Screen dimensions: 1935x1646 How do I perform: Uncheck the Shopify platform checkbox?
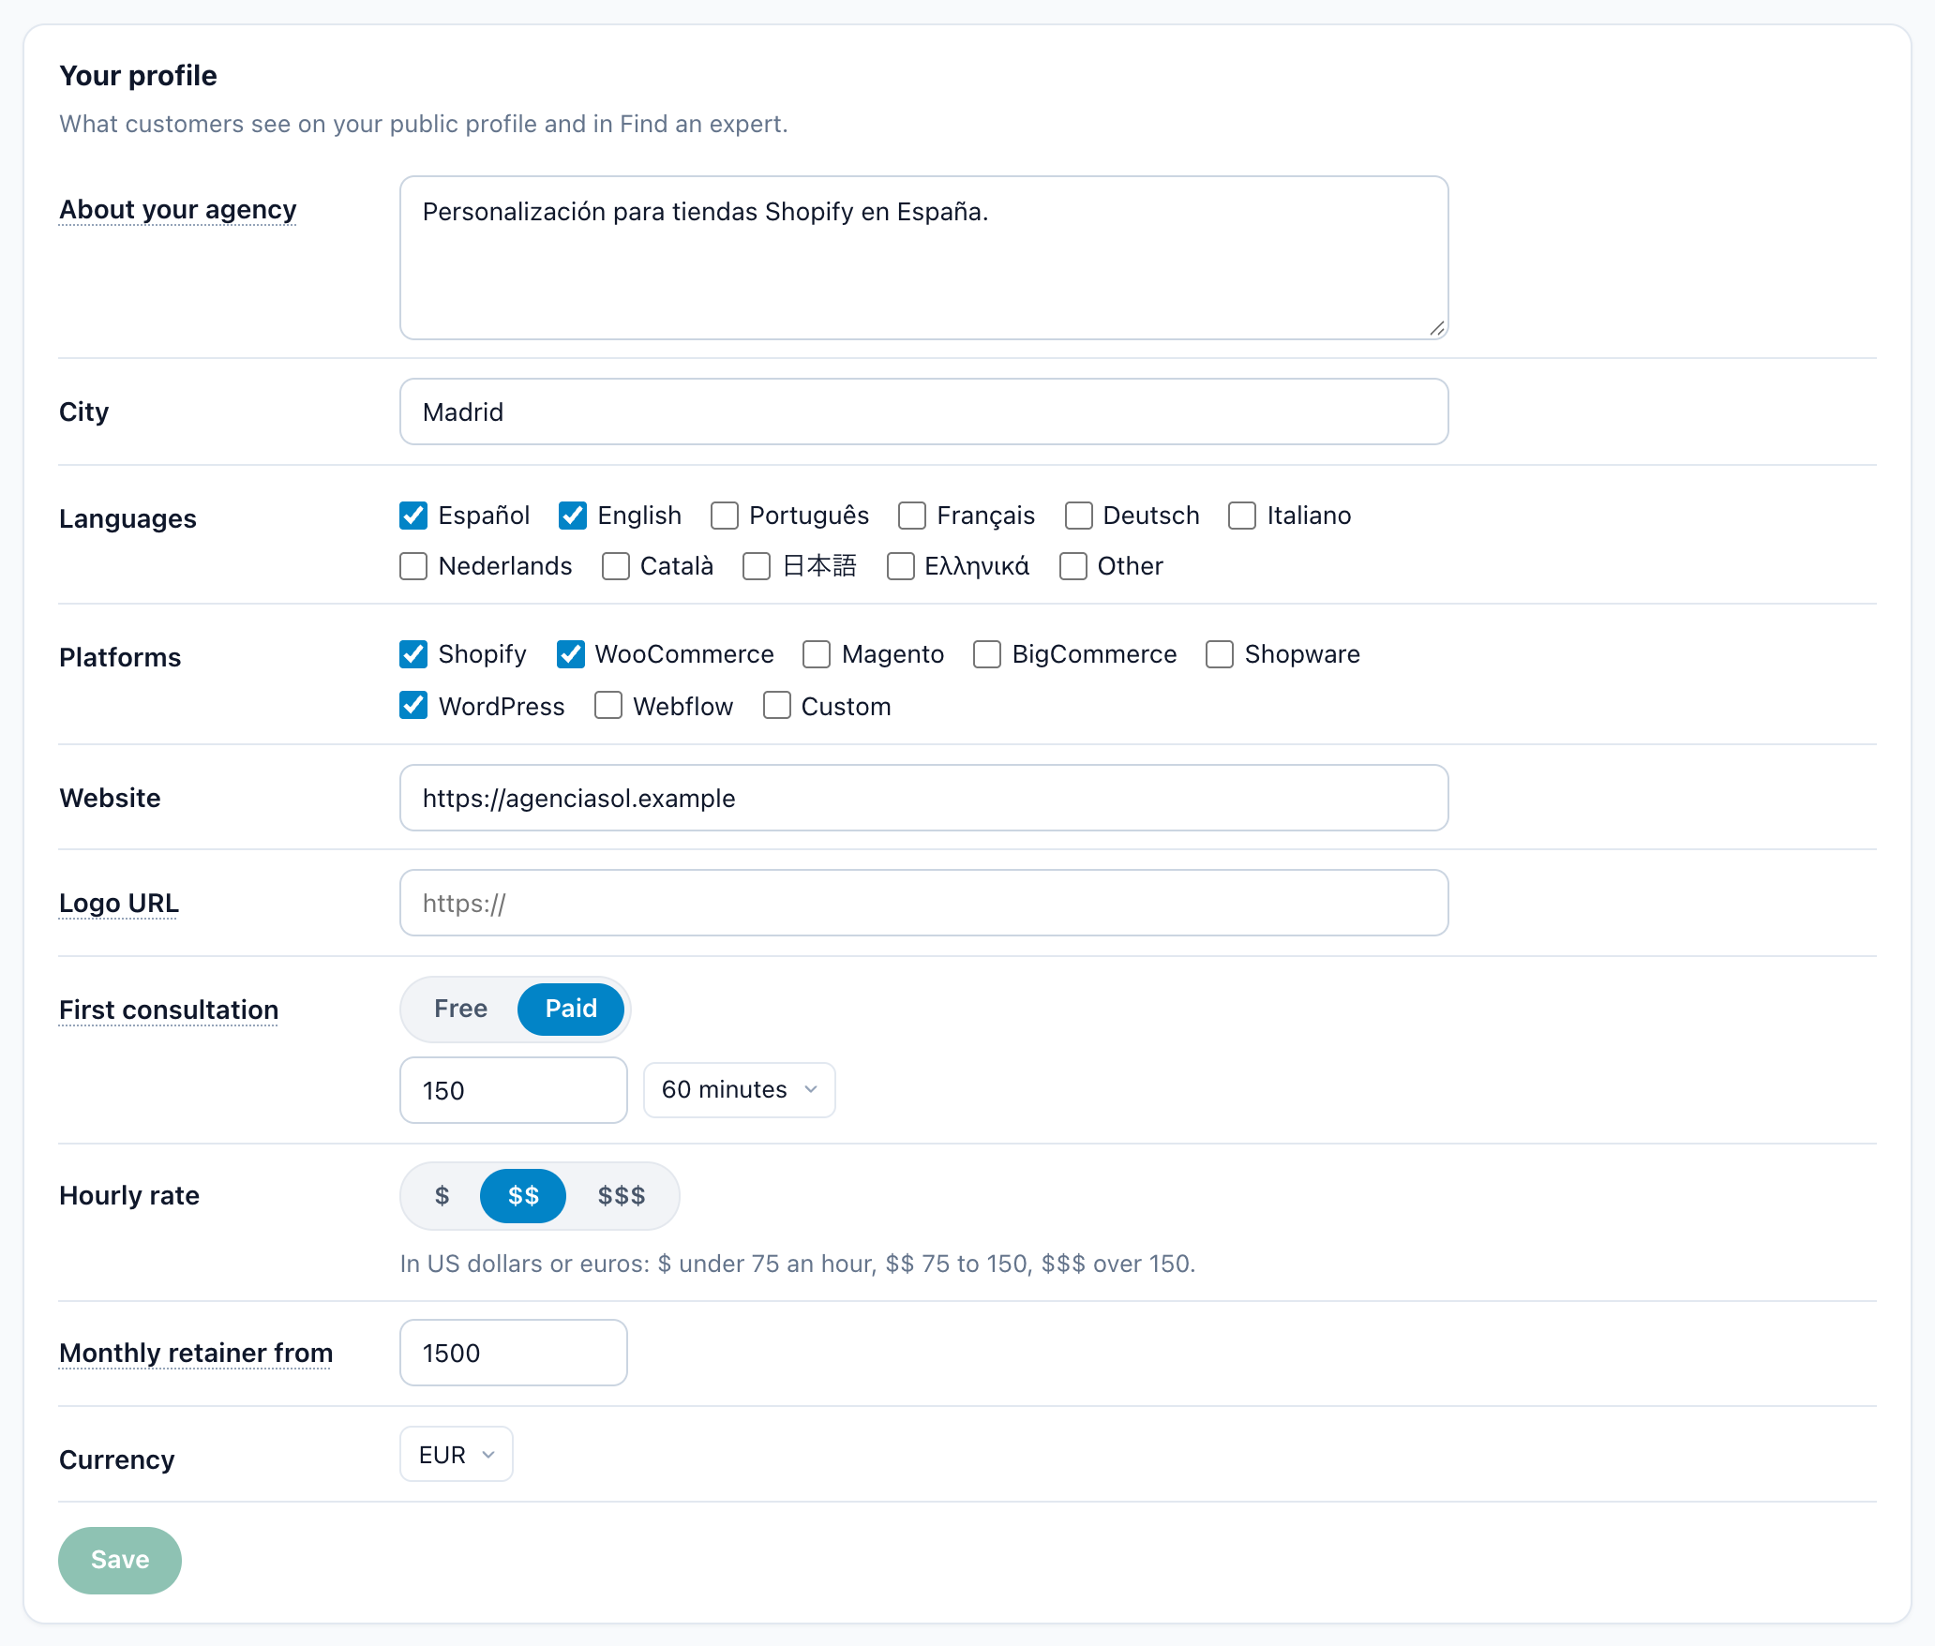(x=413, y=654)
